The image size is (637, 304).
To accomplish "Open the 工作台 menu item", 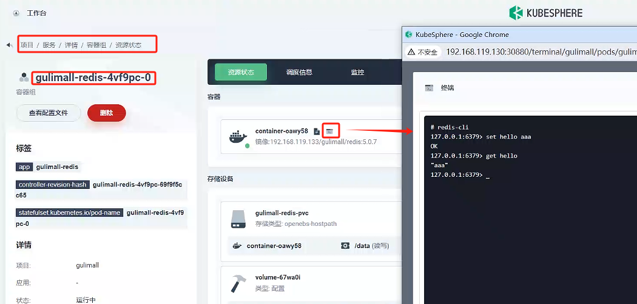I will click(36, 13).
